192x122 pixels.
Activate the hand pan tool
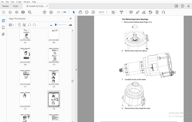tap(80, 12)
